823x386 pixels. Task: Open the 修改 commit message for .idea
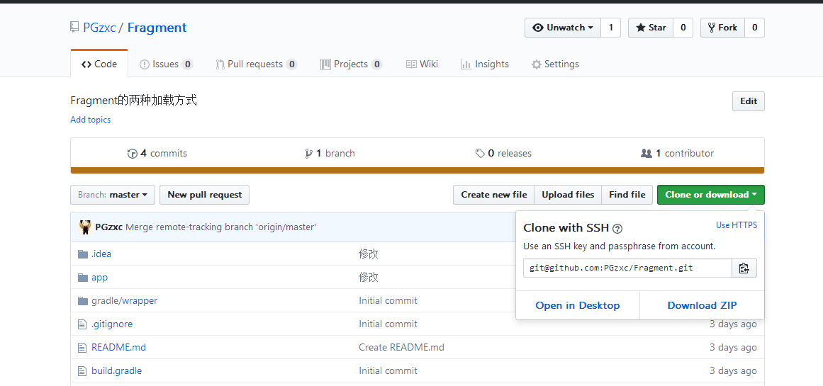click(x=369, y=254)
